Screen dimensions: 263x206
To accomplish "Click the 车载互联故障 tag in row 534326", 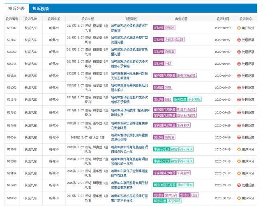I will pos(186,75).
